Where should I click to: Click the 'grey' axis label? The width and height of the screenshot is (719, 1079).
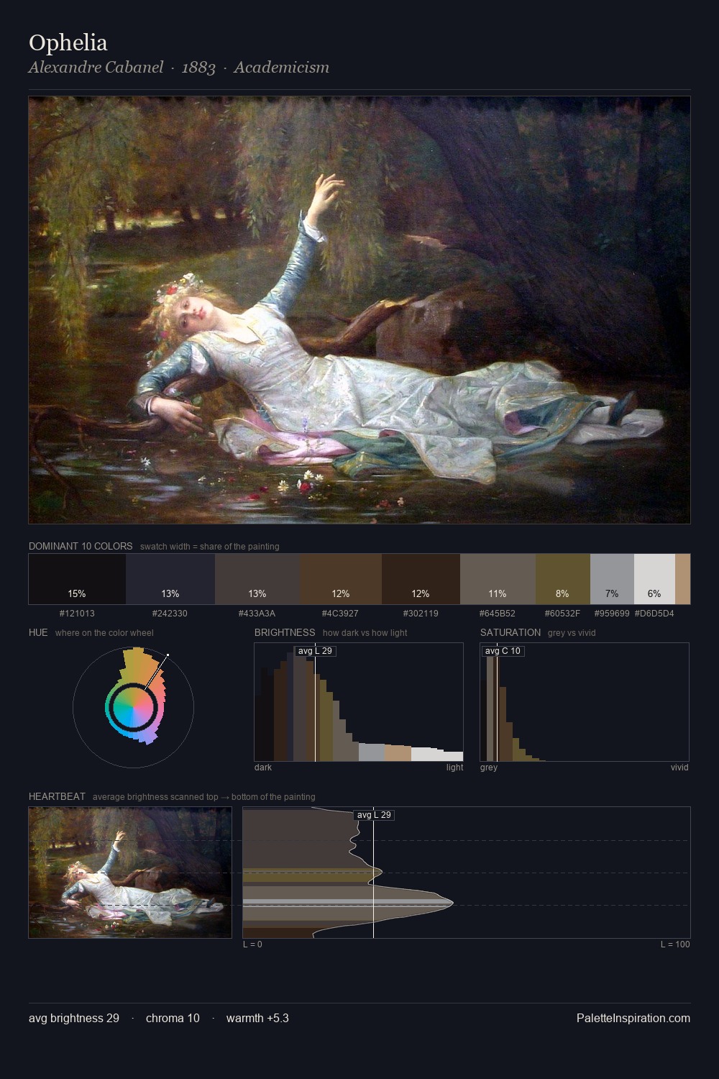click(489, 768)
